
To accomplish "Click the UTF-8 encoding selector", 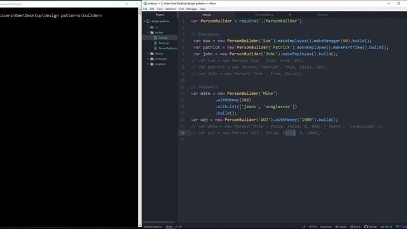I will tap(312, 226).
